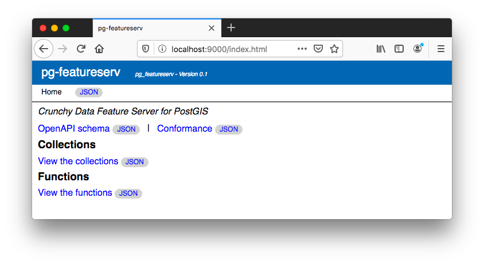Click JSON badge next to Home
The height and width of the screenshot is (265, 484).
[x=89, y=92]
